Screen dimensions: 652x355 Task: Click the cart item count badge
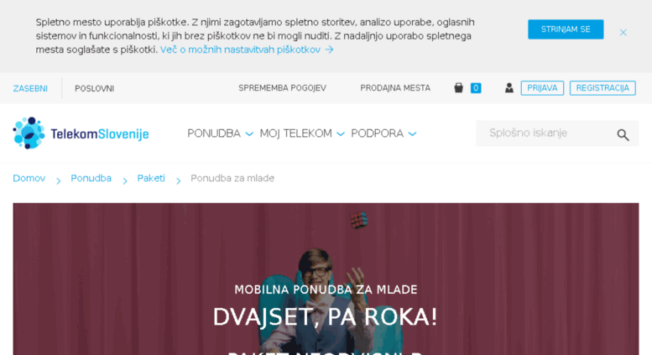pyautogui.click(x=476, y=88)
